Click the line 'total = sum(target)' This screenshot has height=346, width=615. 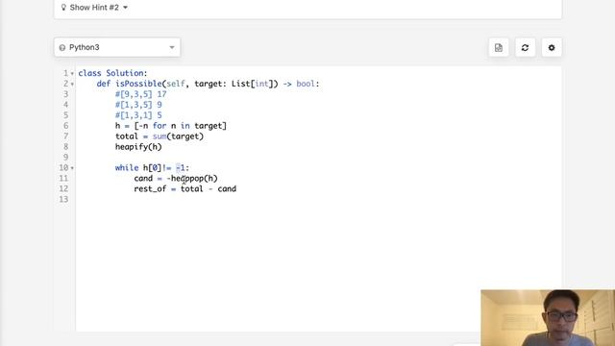point(160,136)
